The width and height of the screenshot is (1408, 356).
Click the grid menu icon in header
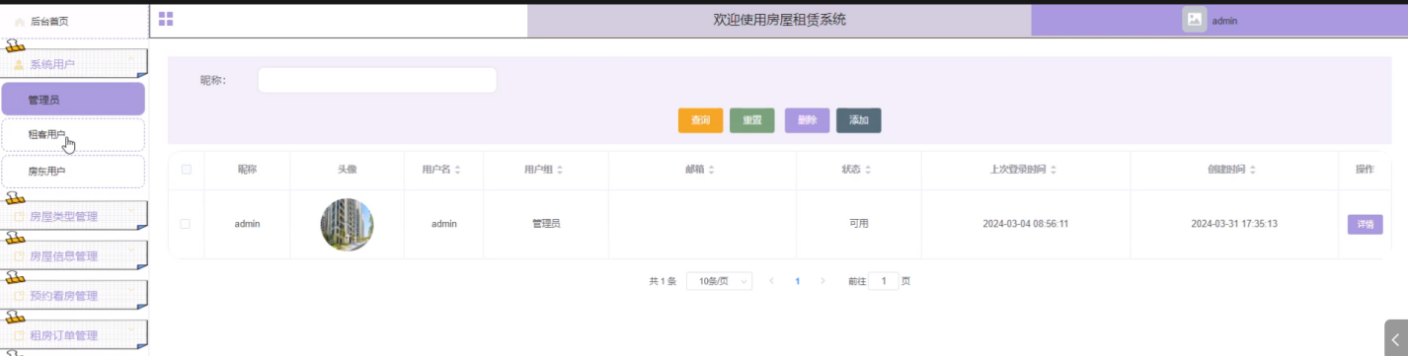166,19
